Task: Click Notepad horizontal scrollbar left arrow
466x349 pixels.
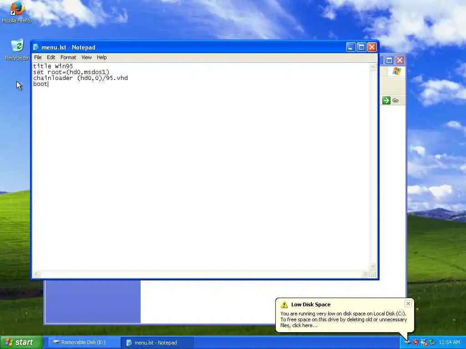Action: [x=36, y=274]
